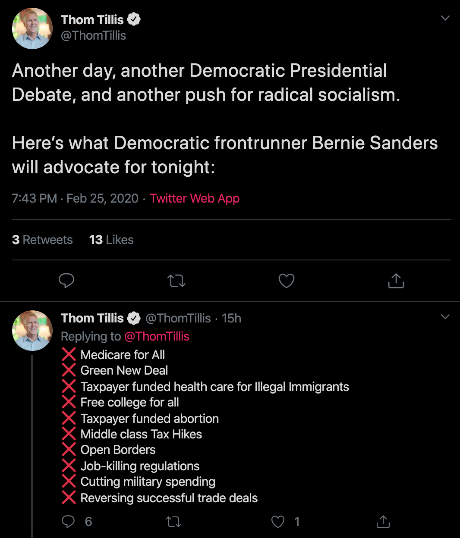Open the reply's Thom Tillis avatar
460x538 pixels.
[x=32, y=330]
